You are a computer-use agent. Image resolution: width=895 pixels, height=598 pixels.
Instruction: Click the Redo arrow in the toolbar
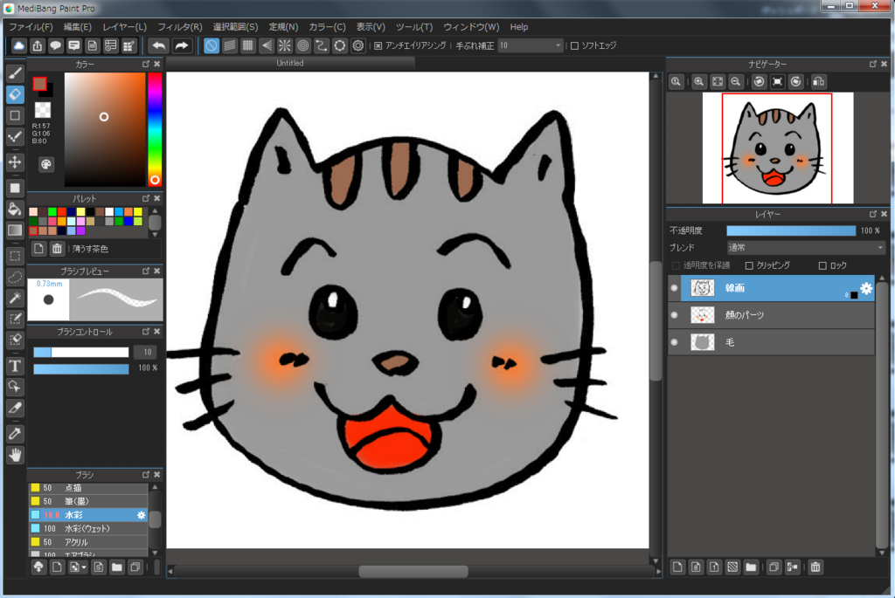point(182,45)
